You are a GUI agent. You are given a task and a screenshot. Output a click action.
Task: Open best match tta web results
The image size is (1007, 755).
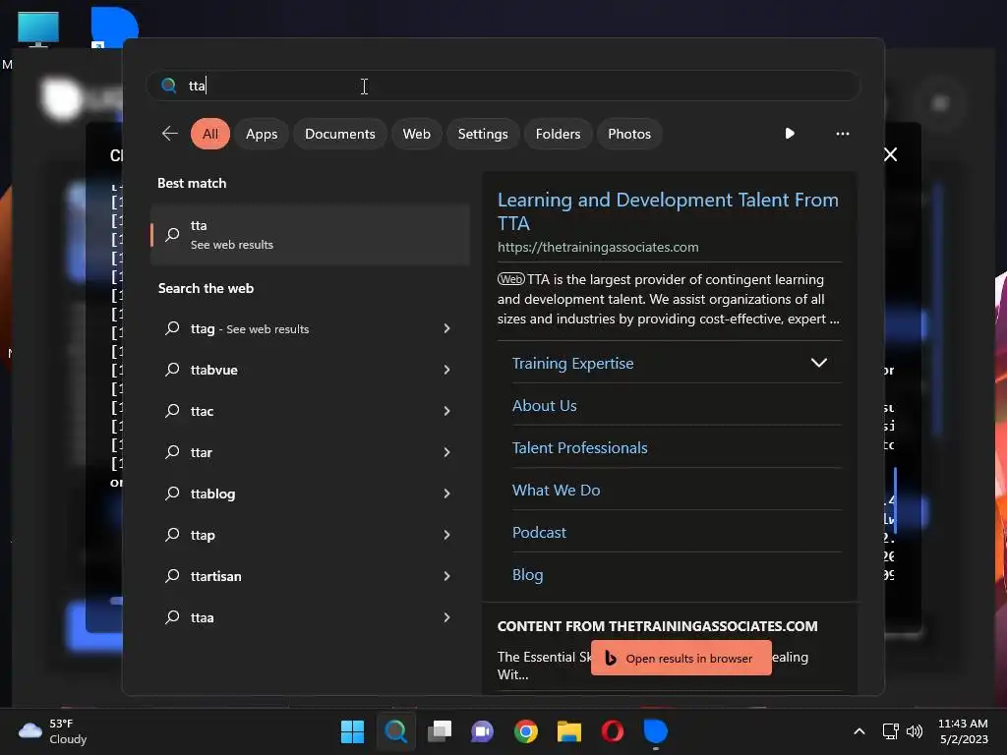[x=310, y=235]
